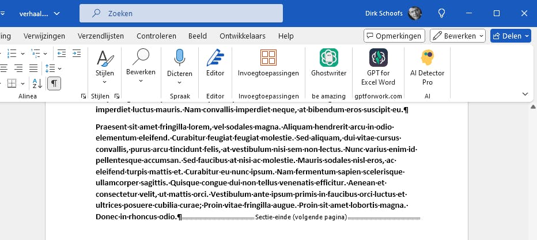Click the lightbulb icon in title bar
Viewport: 537px width, 240px height.
click(x=442, y=13)
